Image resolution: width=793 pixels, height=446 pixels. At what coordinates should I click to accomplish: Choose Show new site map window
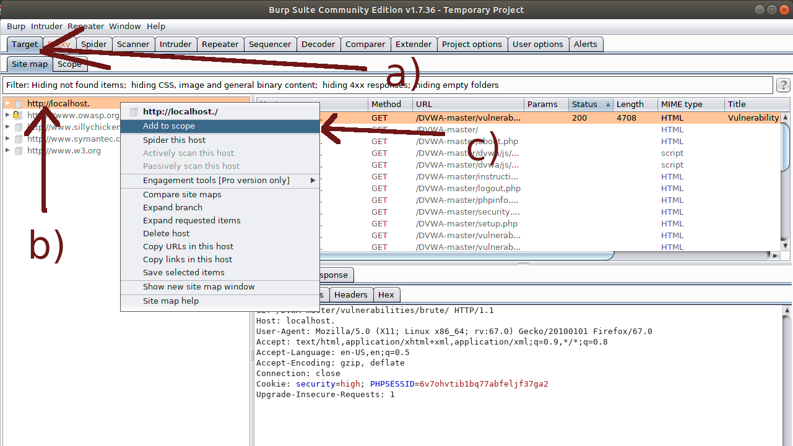(220, 287)
